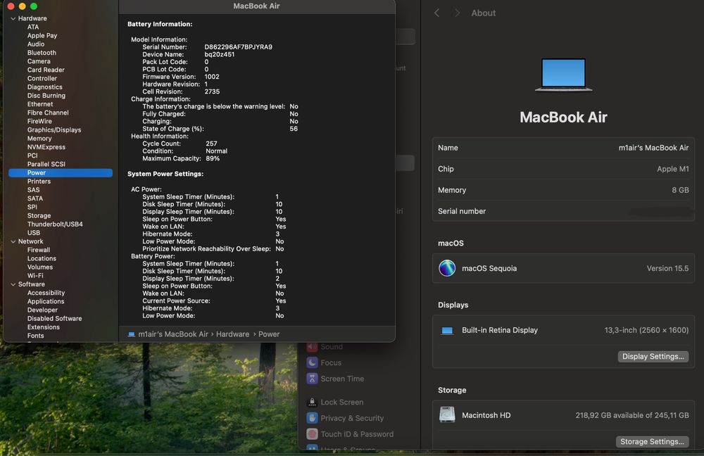Select Parallel SCSI in Hardware list
Viewport: 704px width, 456px height.
(46, 164)
